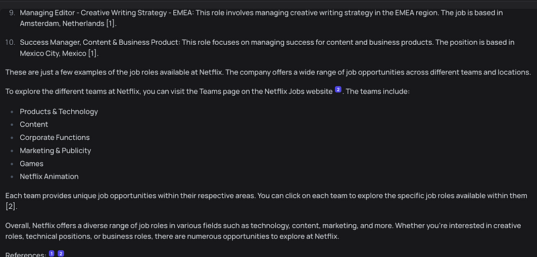Screen dimensions: 537x257
Task: Click the References: label text
Action: click(26, 254)
